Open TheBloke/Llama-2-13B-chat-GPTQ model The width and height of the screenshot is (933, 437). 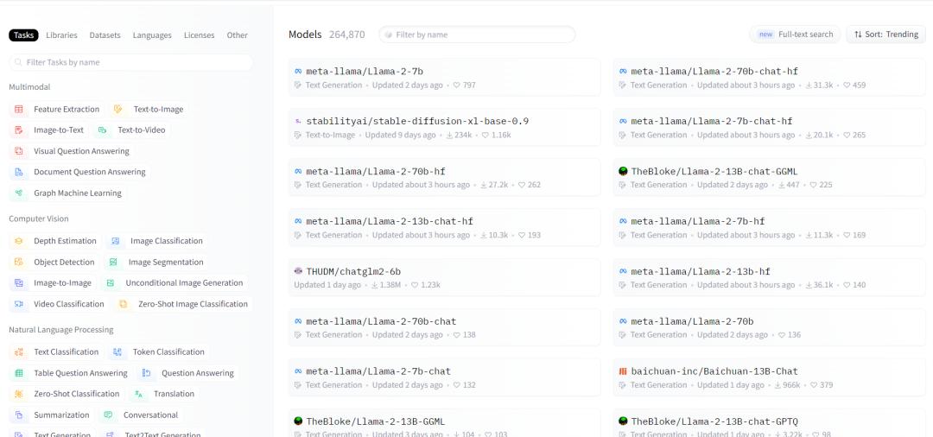pyautogui.click(x=770, y=423)
